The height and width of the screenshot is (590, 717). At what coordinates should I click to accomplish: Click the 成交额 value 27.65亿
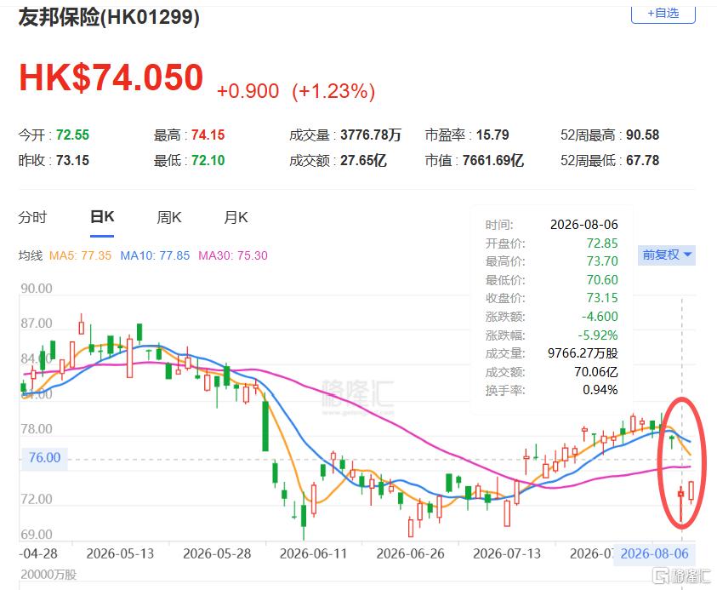click(x=363, y=161)
